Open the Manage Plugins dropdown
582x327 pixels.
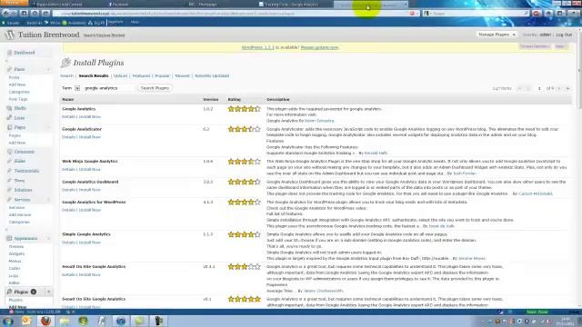497,35
